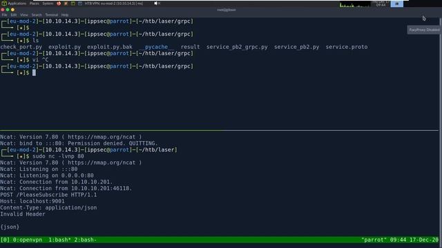Open the Places menu in the top panel
Screen dimensions: 442x248
(34, 3)
